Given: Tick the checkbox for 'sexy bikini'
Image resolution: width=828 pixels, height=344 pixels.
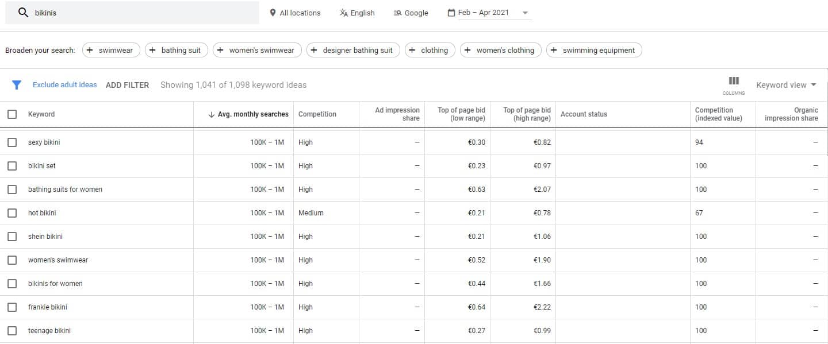Looking at the screenshot, I should pyautogui.click(x=12, y=142).
